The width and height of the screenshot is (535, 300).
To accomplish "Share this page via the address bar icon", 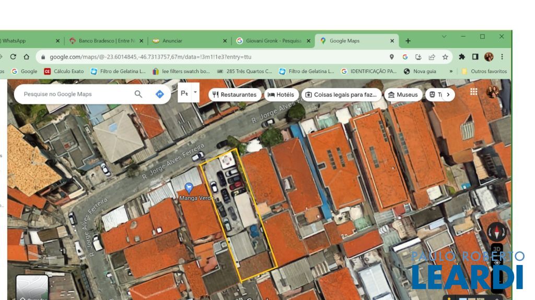I will pyautogui.click(x=432, y=57).
